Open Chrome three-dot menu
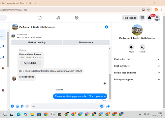This screenshot has height=118, width=165. coord(162,10)
